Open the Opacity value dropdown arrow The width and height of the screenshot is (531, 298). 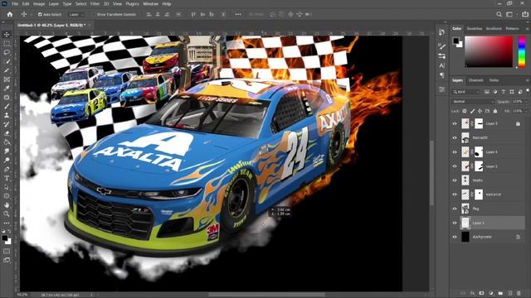click(526, 101)
